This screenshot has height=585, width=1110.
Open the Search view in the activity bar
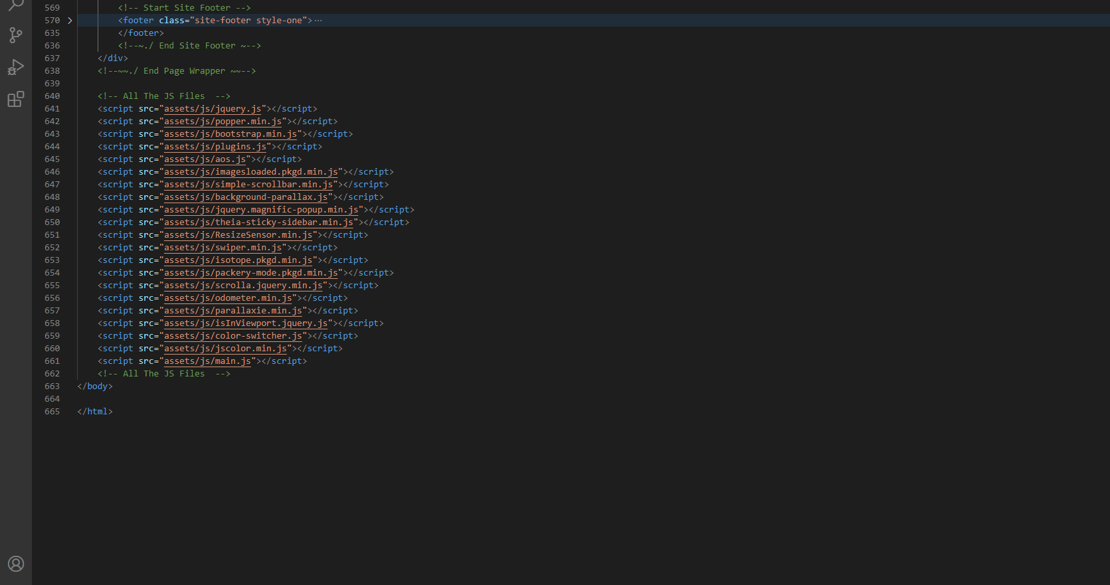16,5
